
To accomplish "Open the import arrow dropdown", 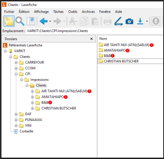I will click(147, 21).
